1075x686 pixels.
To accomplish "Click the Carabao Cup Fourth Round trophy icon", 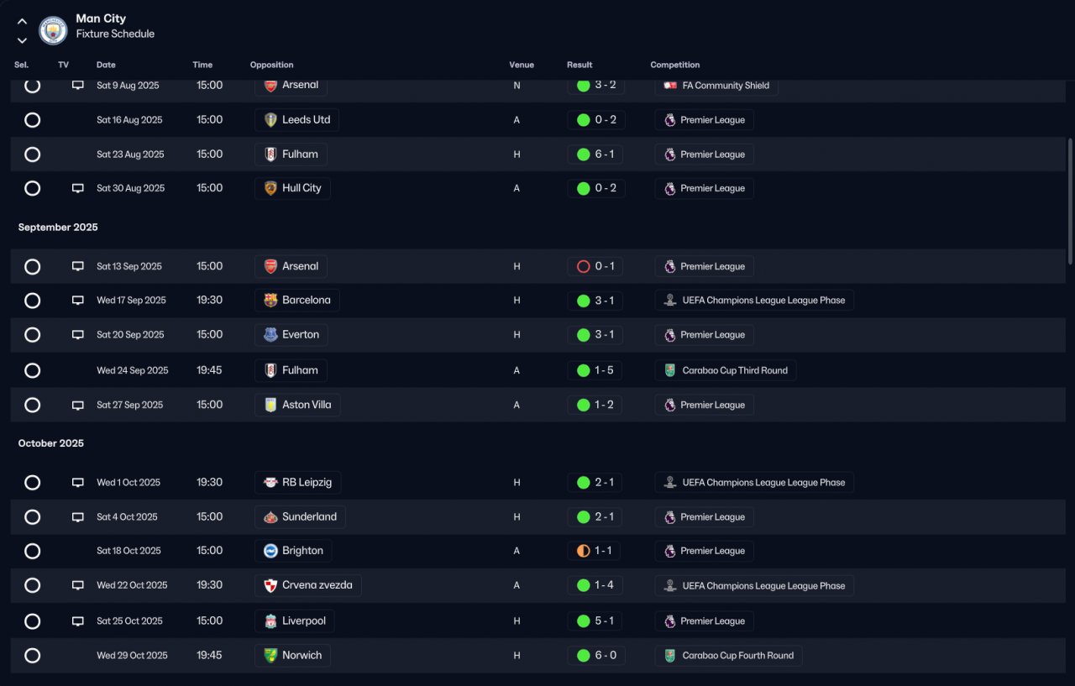I will click(x=670, y=656).
